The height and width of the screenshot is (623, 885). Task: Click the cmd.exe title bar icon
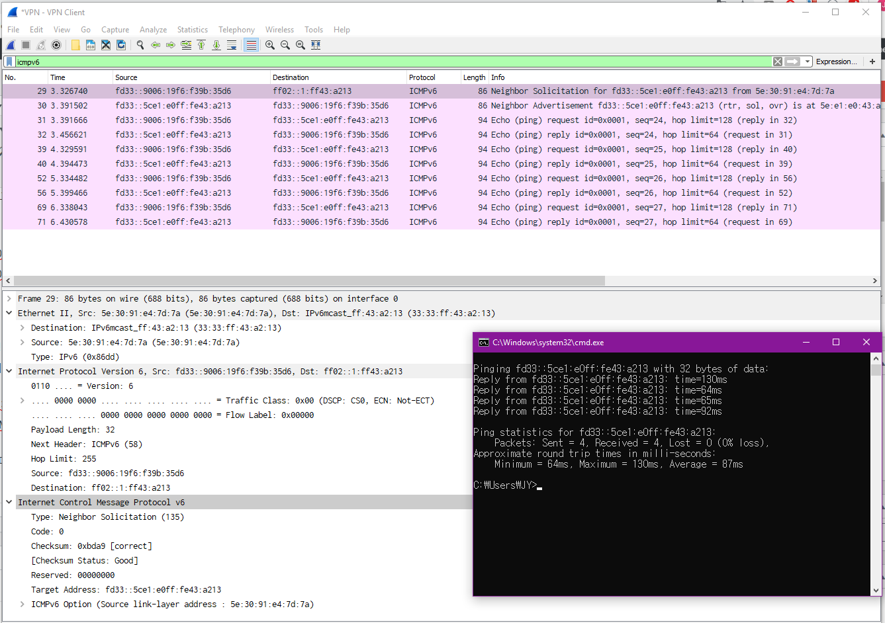click(484, 343)
